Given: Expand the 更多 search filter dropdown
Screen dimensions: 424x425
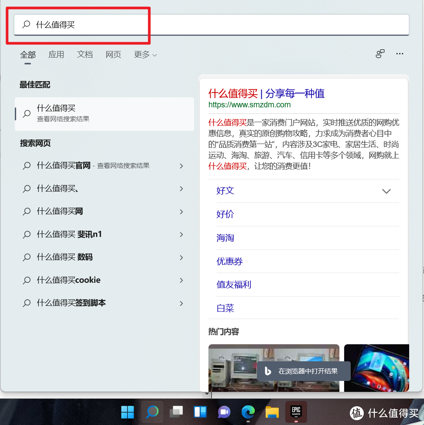Looking at the screenshot, I should click(145, 55).
